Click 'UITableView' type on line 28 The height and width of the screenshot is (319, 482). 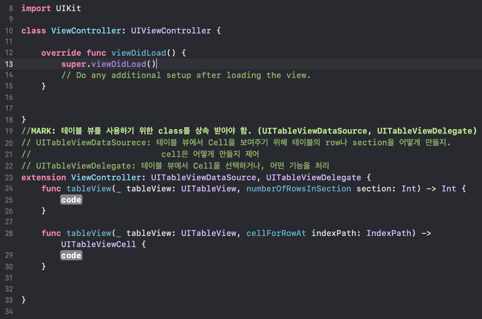(209, 233)
